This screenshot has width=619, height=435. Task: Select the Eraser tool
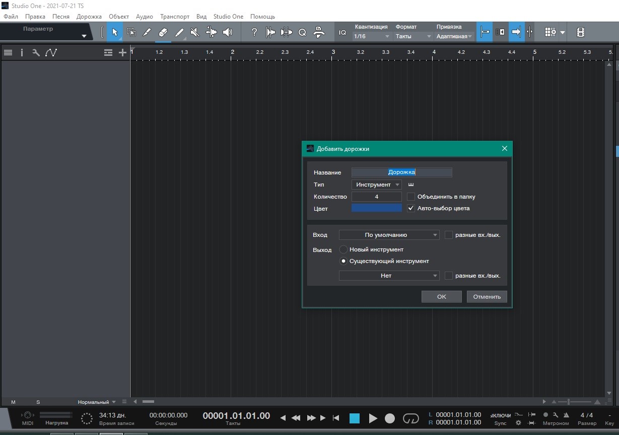tap(163, 32)
